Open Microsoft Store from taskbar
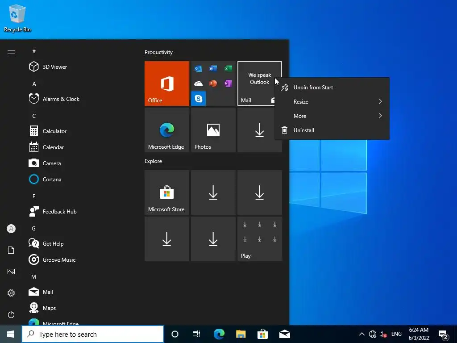Viewport: 457px width, 343px height. 262,334
